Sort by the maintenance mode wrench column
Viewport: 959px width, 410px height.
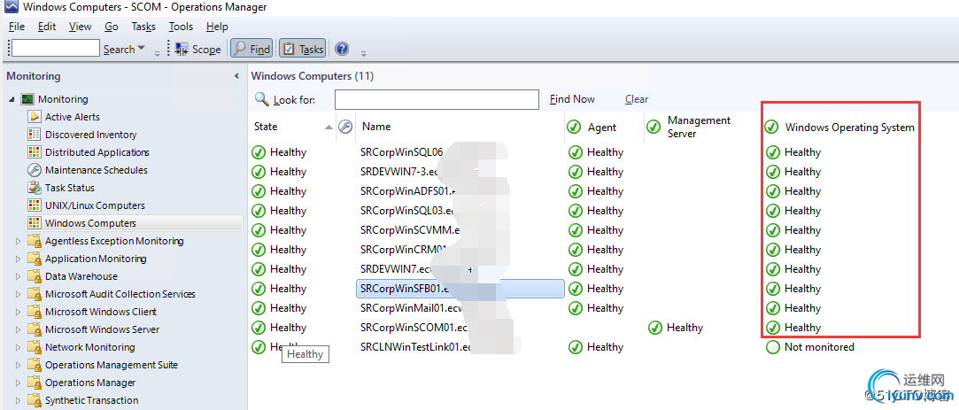[345, 127]
